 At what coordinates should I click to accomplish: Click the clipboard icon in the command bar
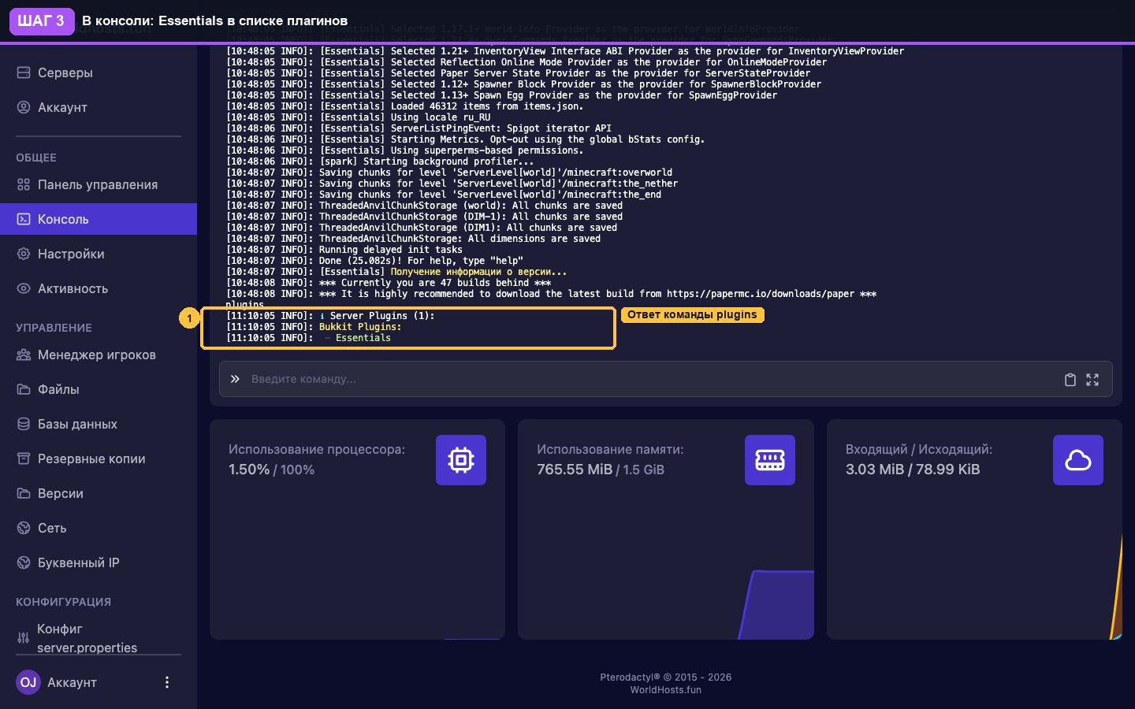click(1070, 380)
